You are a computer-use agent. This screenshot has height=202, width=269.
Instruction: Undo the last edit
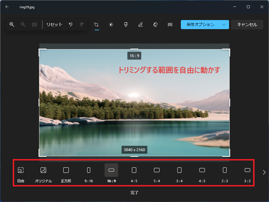(x=71, y=25)
